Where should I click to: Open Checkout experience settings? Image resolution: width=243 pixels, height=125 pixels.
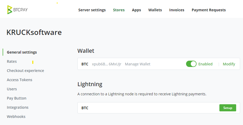(x=25, y=71)
